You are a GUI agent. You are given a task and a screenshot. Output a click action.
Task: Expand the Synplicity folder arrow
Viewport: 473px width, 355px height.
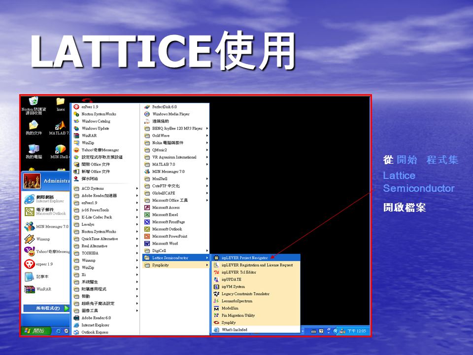pyautogui.click(x=207, y=265)
